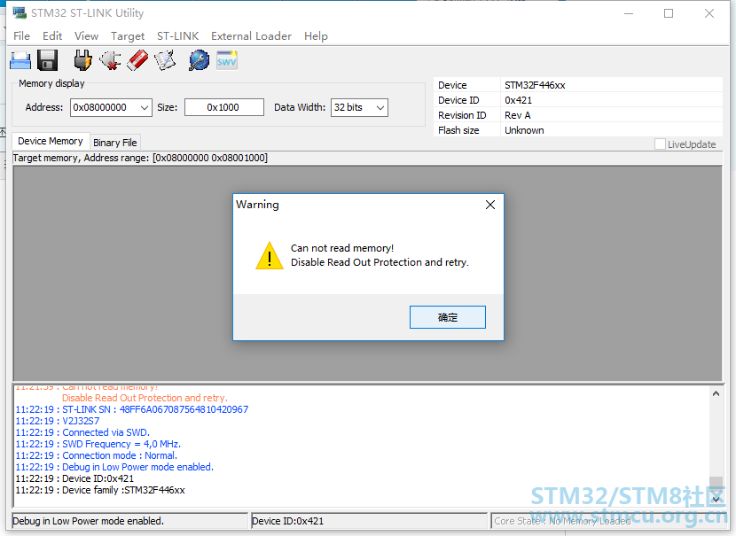Click log line with ST-LINK SN
This screenshot has height=536, width=736.
coord(132,409)
